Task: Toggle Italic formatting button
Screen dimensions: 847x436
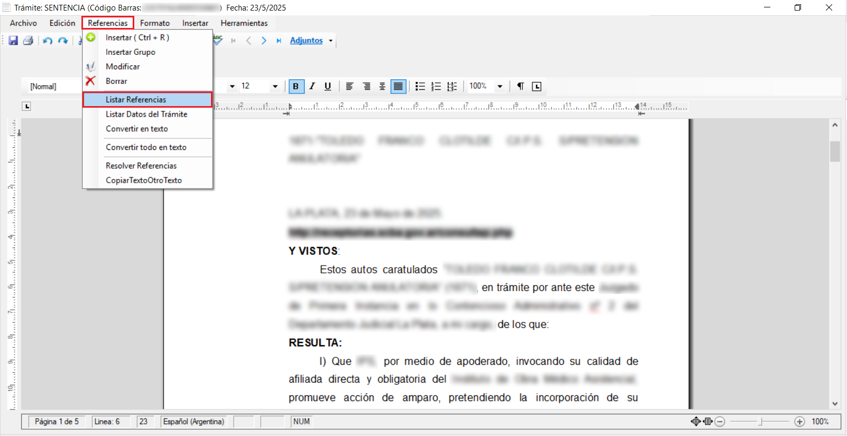Action: coord(312,87)
